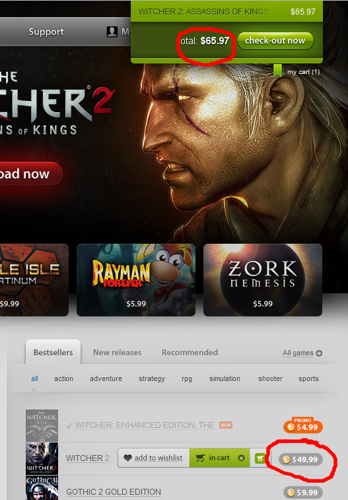This screenshot has height=500, width=348.
Task: Filter games by strategy genre
Action: 152,378
